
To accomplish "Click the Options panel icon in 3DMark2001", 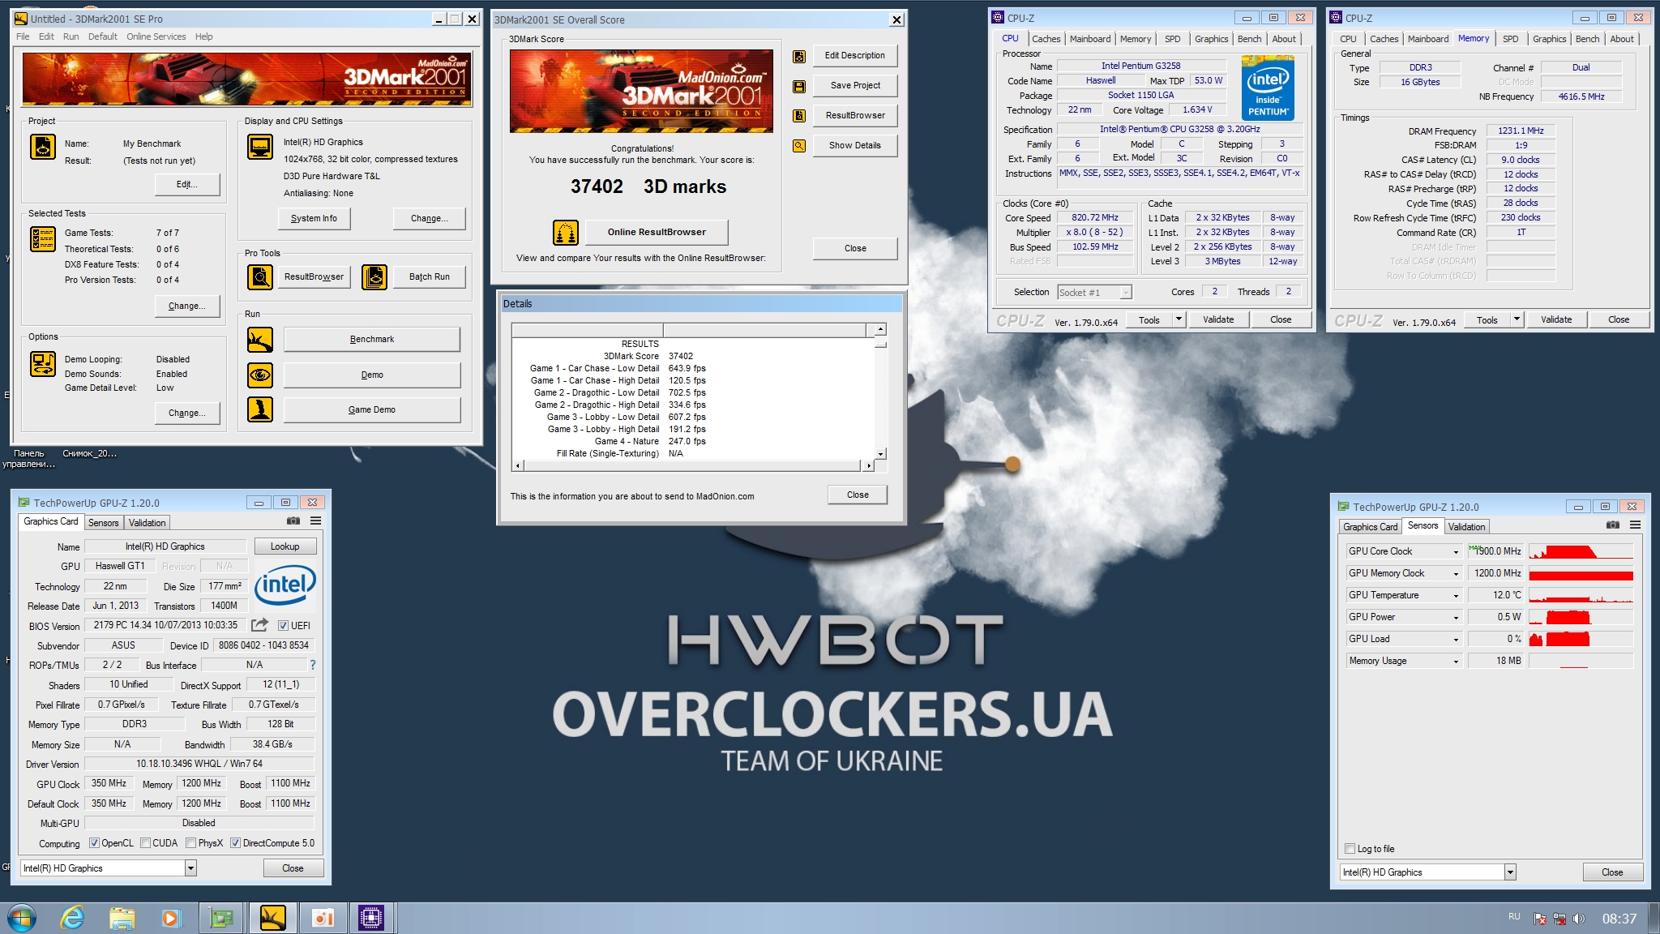I will coord(43,364).
